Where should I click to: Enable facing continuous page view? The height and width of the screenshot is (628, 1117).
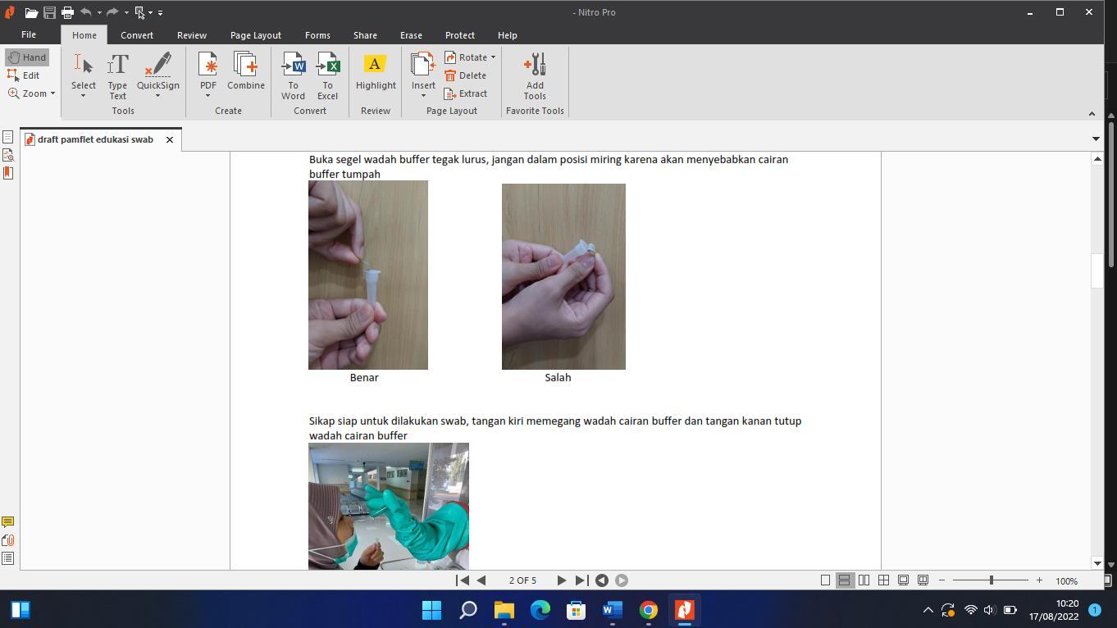tap(883, 580)
